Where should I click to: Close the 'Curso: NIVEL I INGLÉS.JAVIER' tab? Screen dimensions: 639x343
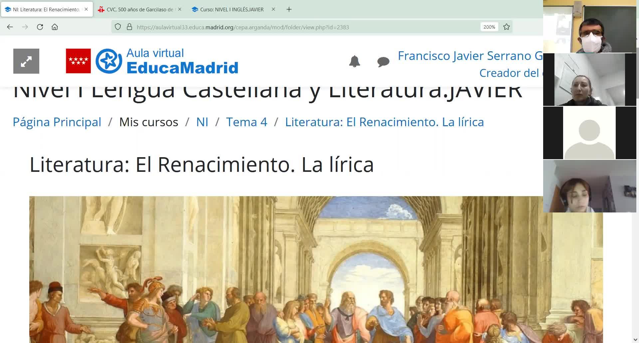[x=273, y=9]
